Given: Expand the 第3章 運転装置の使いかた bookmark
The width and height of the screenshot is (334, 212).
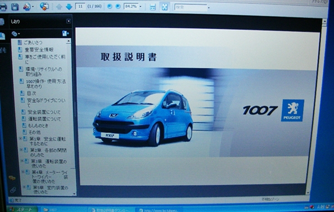Looking at the screenshot, I should click(22, 161).
